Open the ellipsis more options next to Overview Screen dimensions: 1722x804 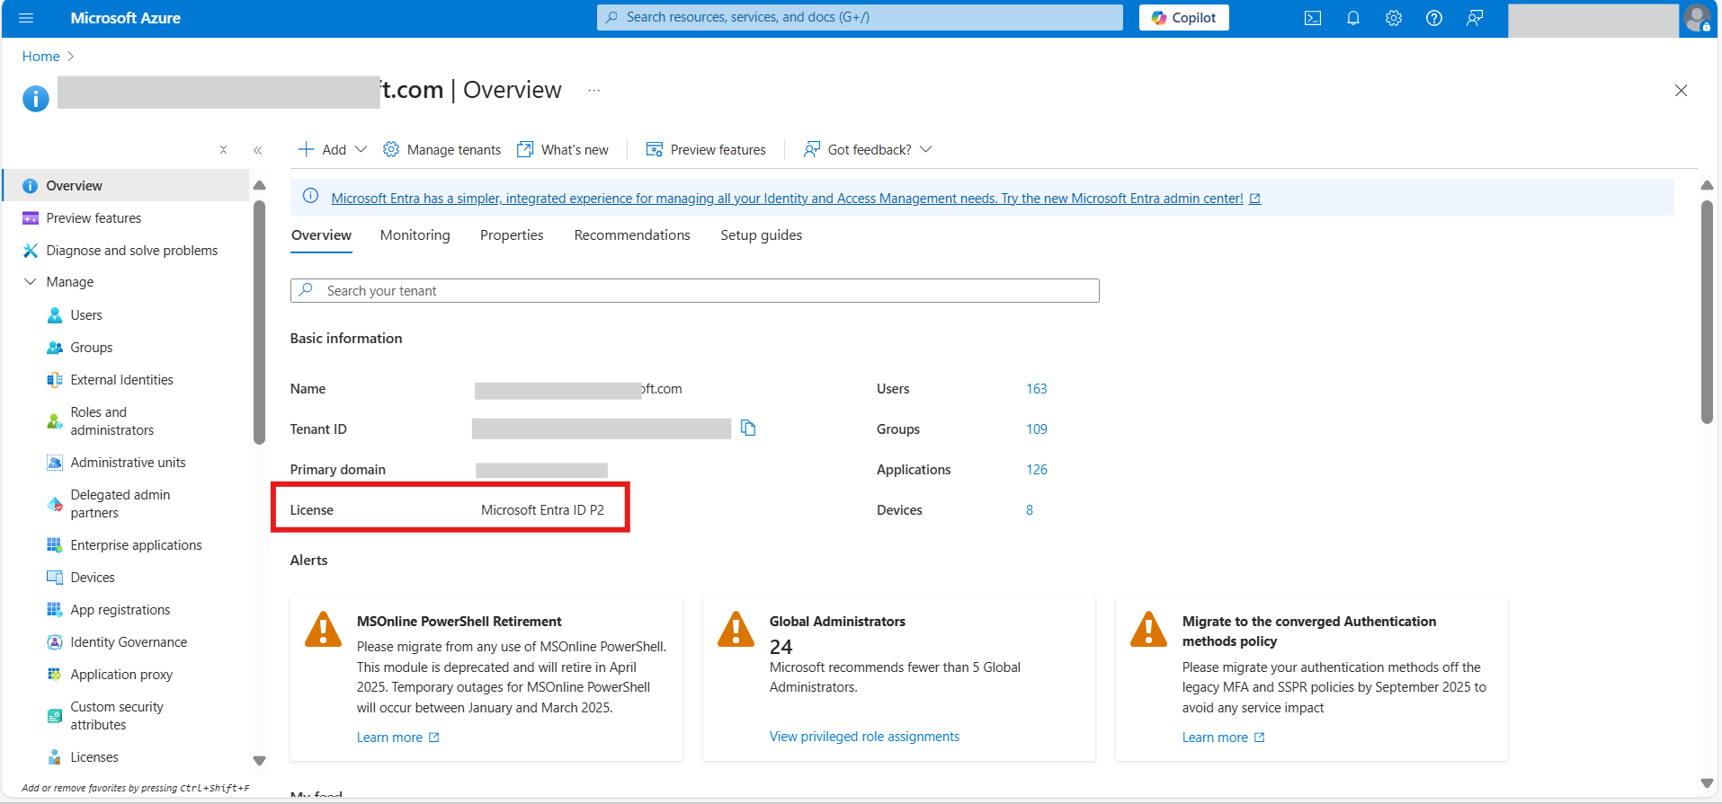click(x=594, y=91)
